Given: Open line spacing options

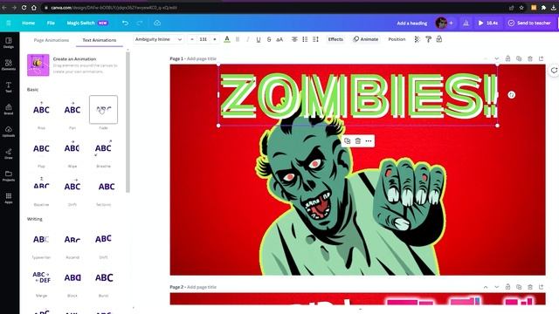Looking at the screenshot, I should (316, 39).
